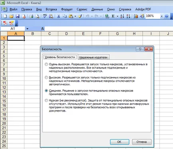Viewport: 173px width, 149px height.
Task: Open the Файл menu
Action: coord(13,9)
